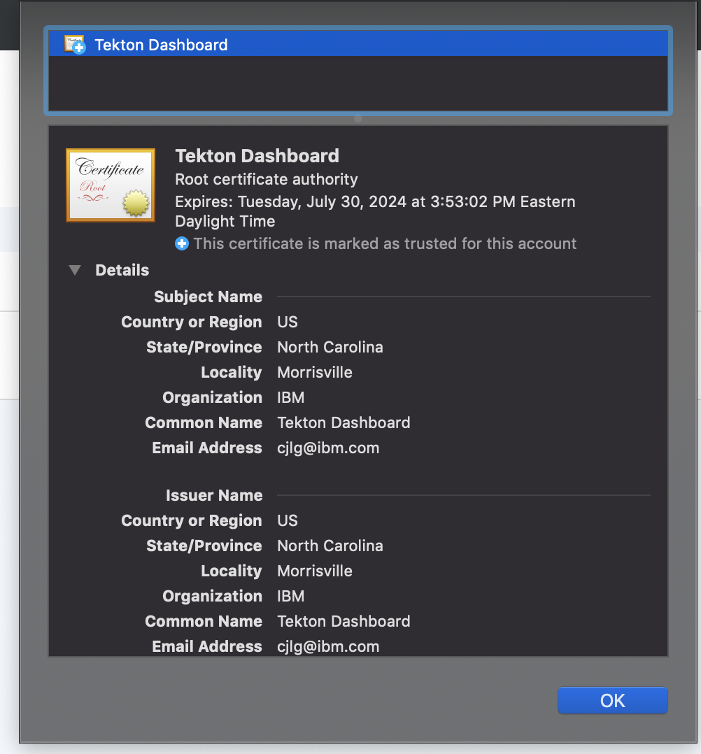Select the Common Name value Tekton Dashboard
This screenshot has width=701, height=754.
pos(344,422)
